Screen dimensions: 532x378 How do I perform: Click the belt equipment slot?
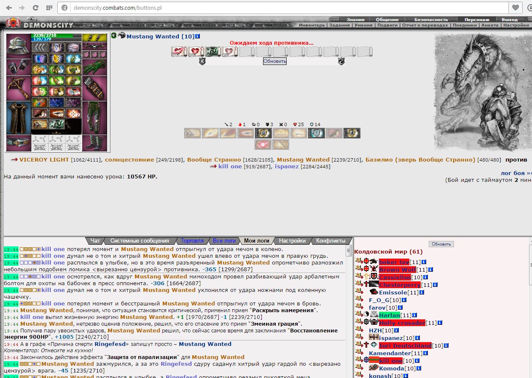pos(19,143)
